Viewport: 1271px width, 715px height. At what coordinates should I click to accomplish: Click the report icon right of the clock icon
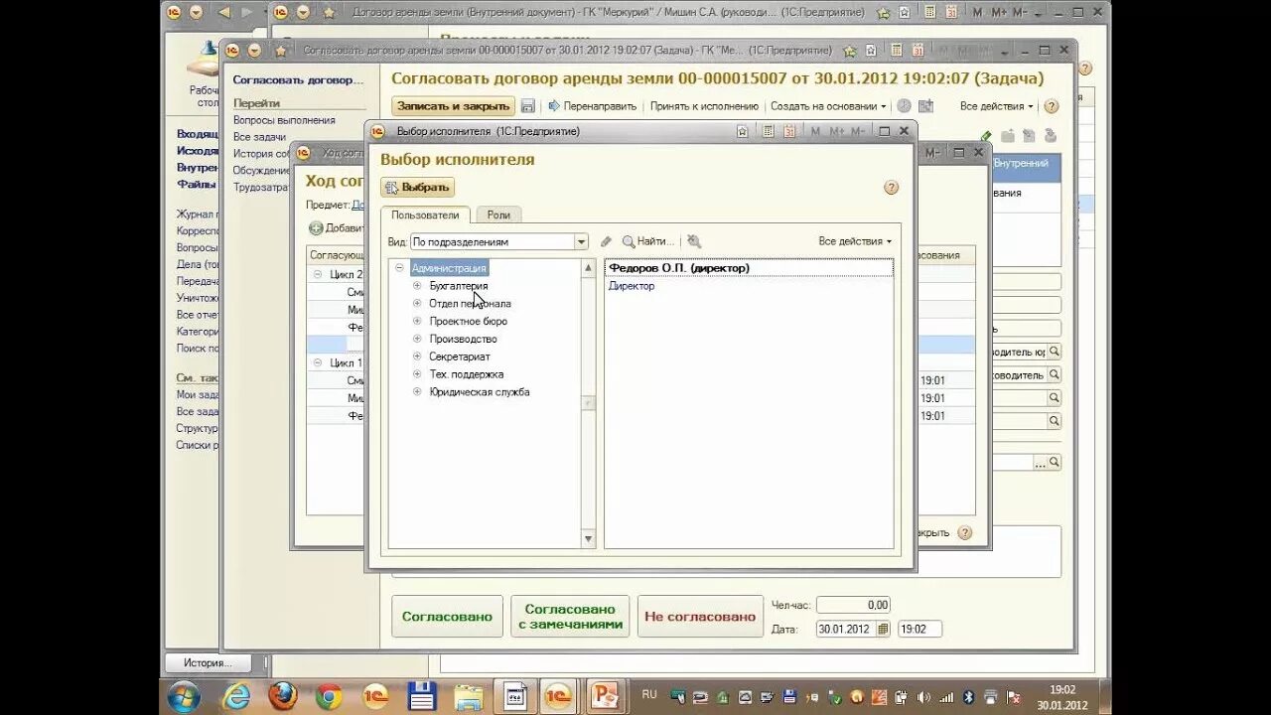pos(925,106)
